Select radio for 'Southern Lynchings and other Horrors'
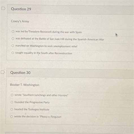The width and height of the screenshot is (134, 134). [x=12, y=95]
